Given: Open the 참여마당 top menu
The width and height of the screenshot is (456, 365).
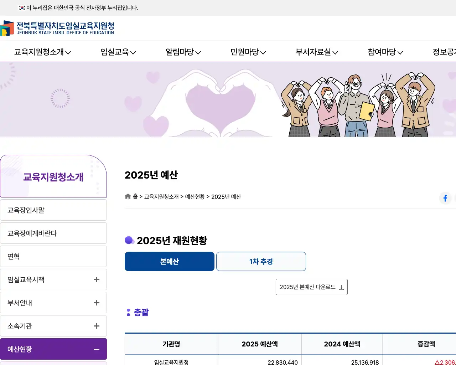Looking at the screenshot, I should 385,52.
